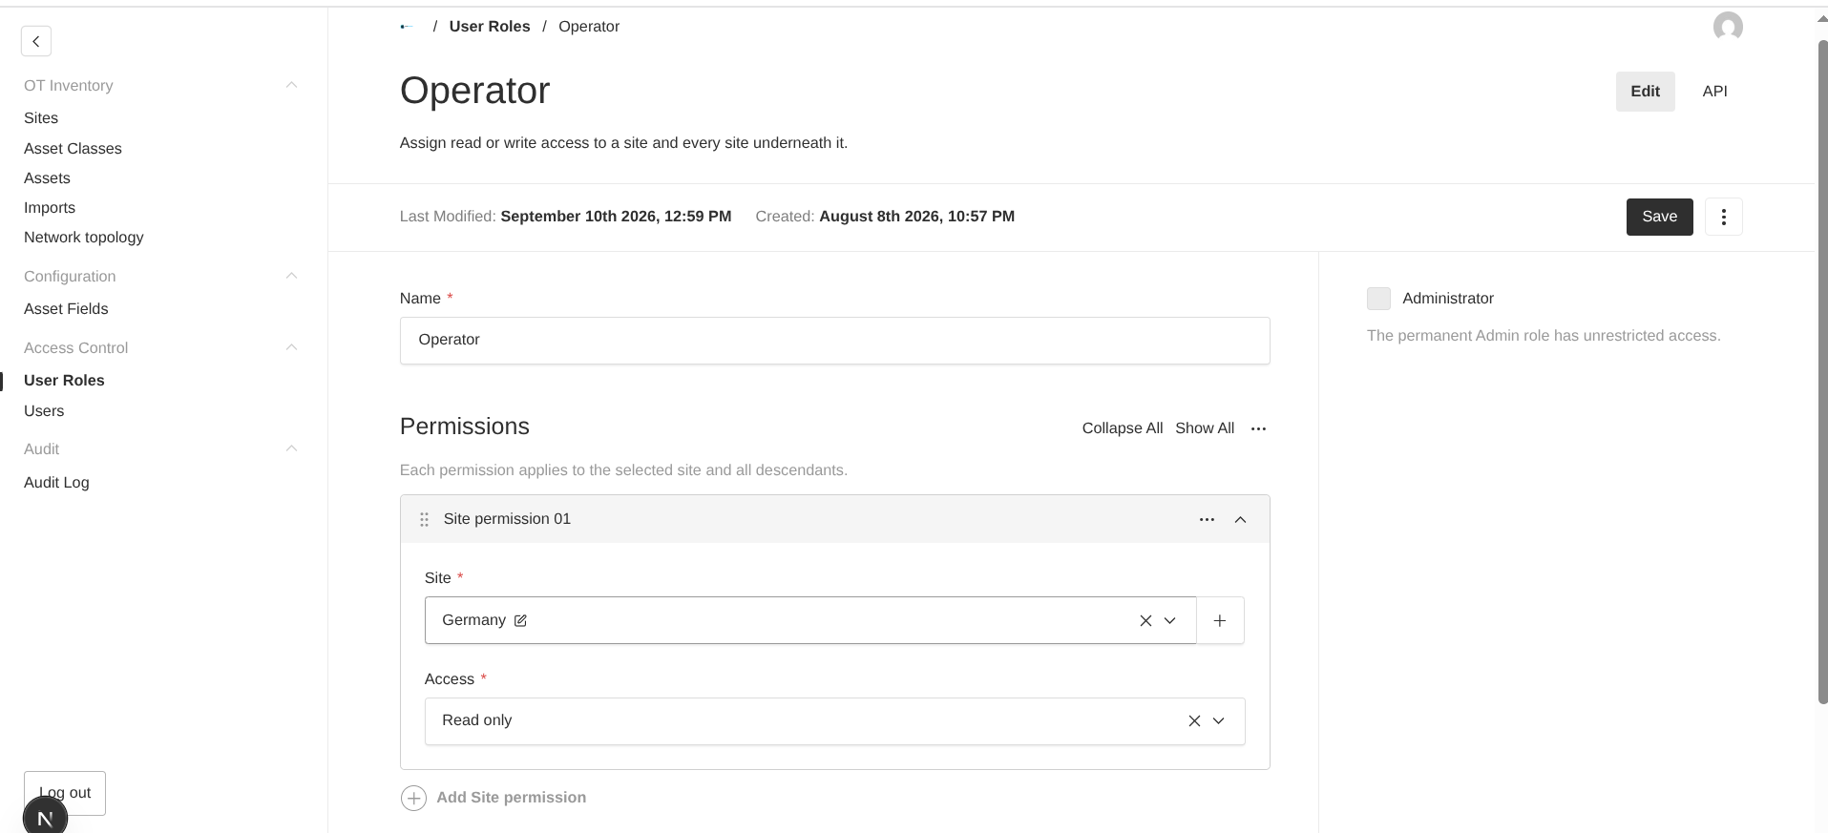Go to Asset Classes

click(73, 149)
